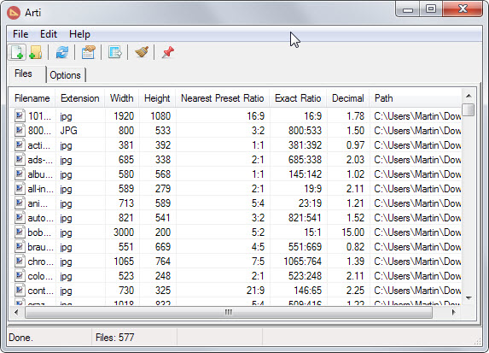Select the preset ratio 4:5
This screenshot has width=489, height=353.
[x=258, y=247]
